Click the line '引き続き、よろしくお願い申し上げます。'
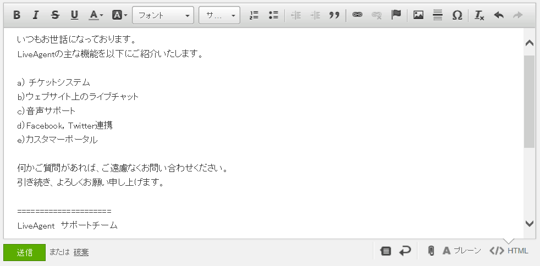Viewport: 540px width, 266px height. (x=92, y=182)
